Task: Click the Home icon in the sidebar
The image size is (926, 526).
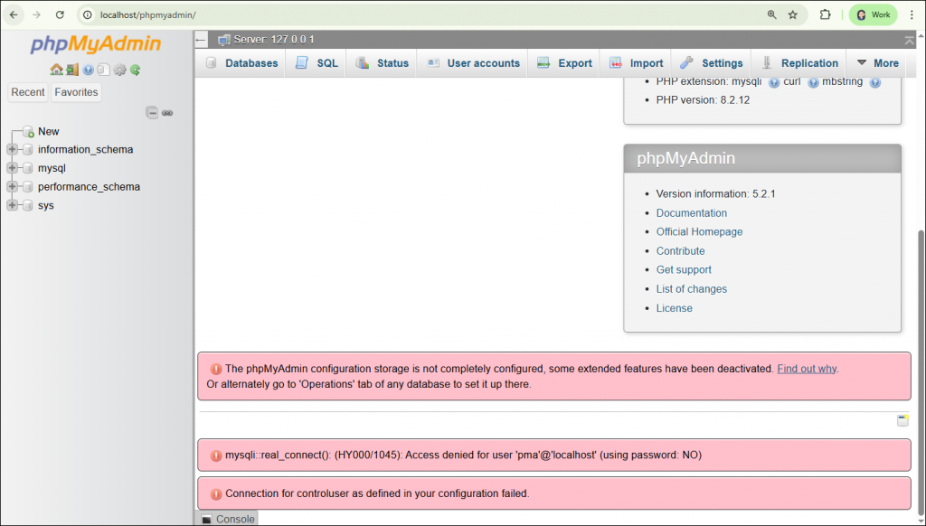Action: click(56, 70)
